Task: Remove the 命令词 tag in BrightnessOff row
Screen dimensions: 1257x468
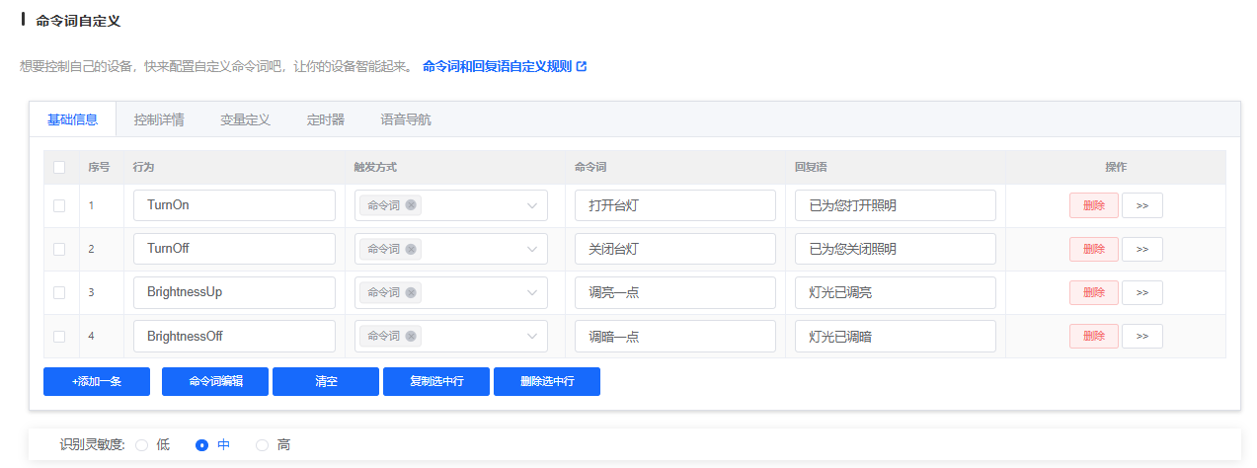Action: pyautogui.click(x=411, y=336)
